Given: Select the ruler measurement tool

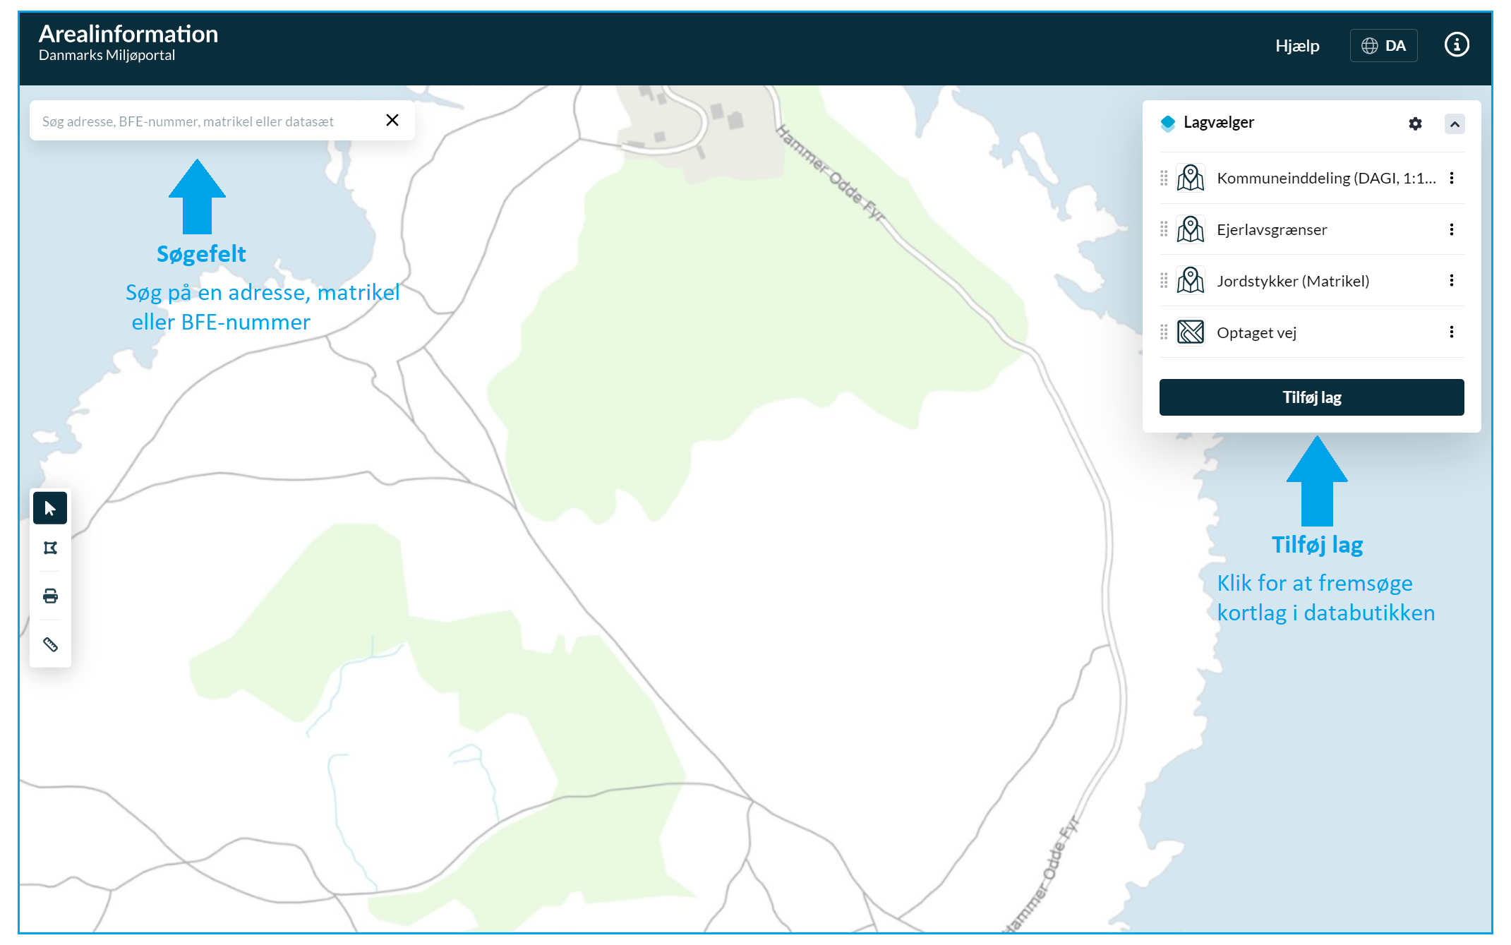Looking at the screenshot, I should coord(50,644).
